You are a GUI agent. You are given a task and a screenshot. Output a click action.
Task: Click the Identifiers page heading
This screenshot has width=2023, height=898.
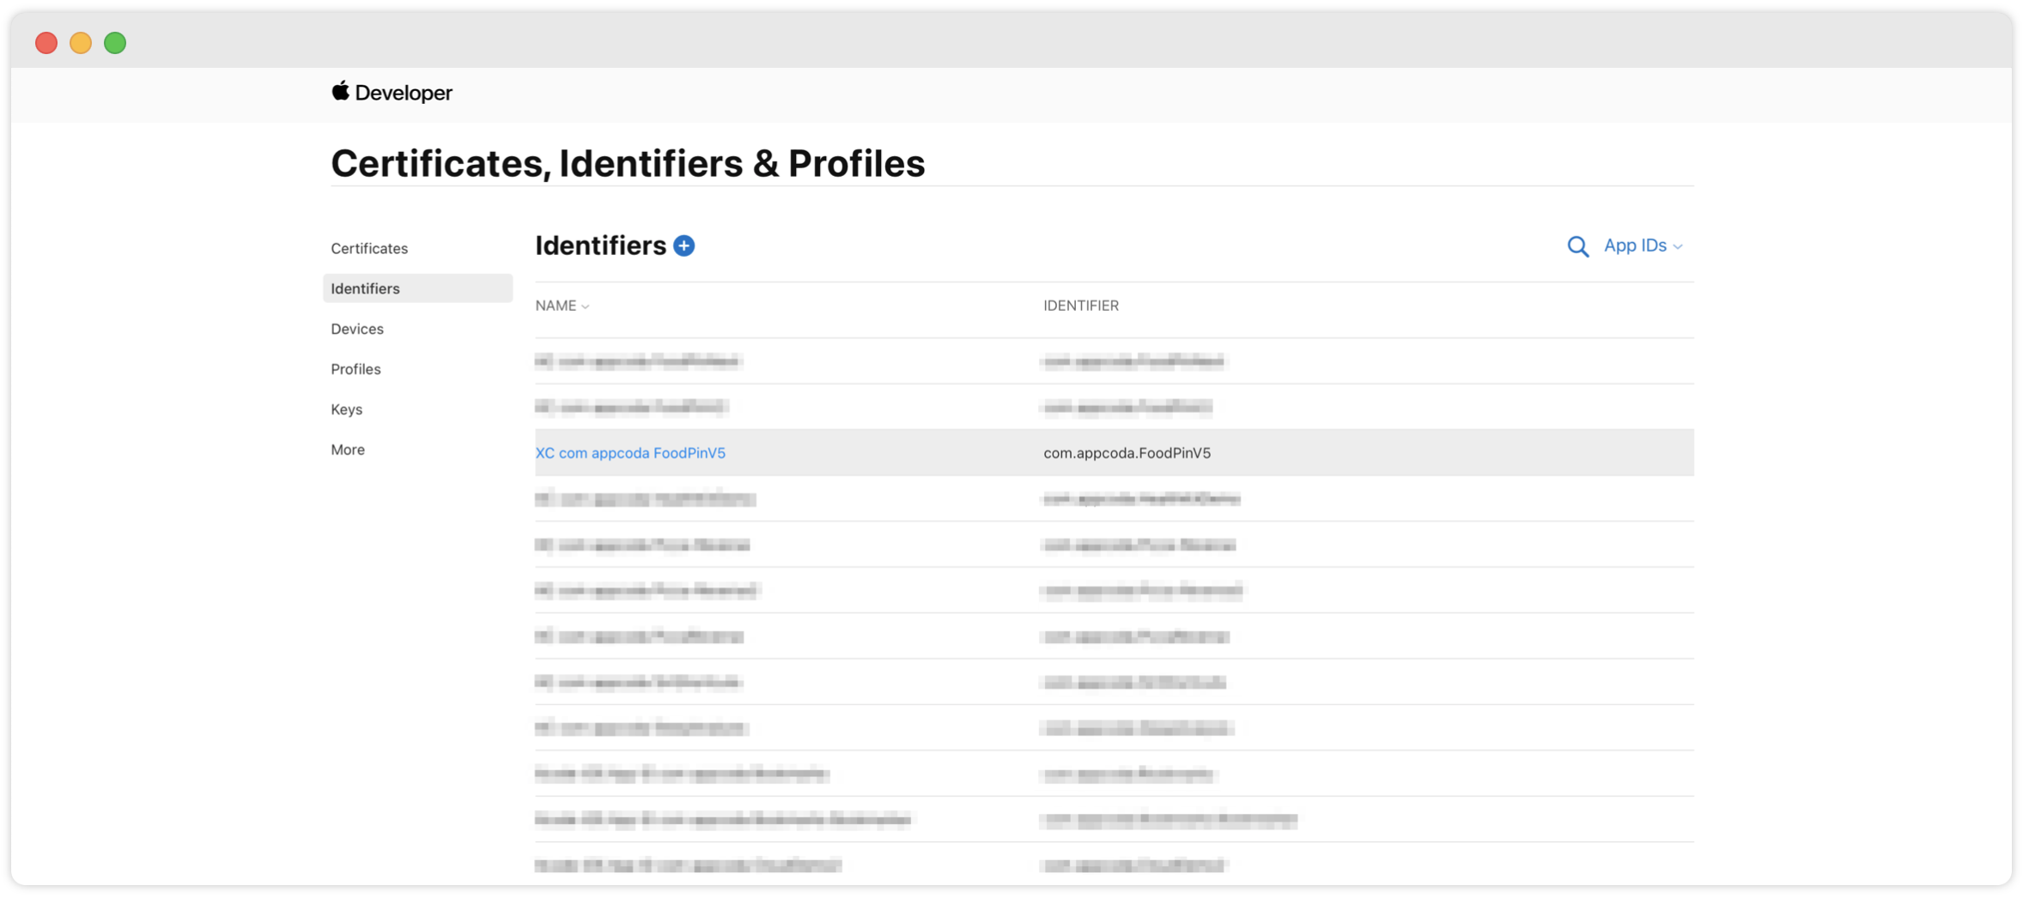[599, 245]
